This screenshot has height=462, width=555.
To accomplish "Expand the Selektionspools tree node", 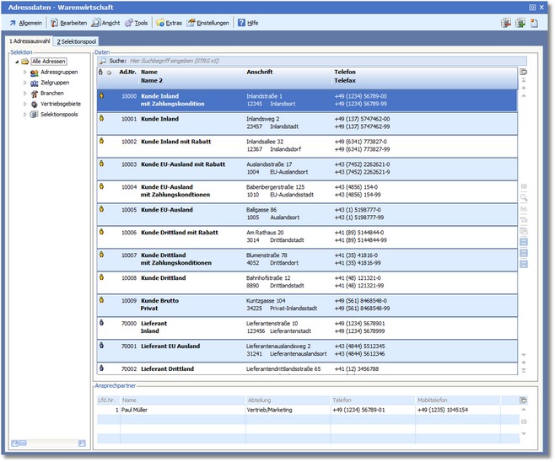I will point(24,114).
